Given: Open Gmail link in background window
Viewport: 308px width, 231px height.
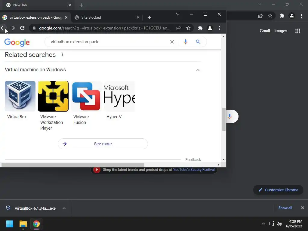Looking at the screenshot, I should pos(265,31).
